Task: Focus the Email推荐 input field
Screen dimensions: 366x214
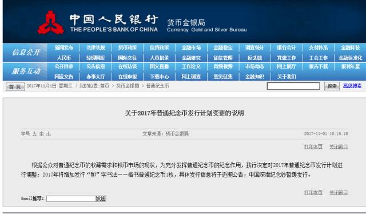Action: [x=71, y=199]
